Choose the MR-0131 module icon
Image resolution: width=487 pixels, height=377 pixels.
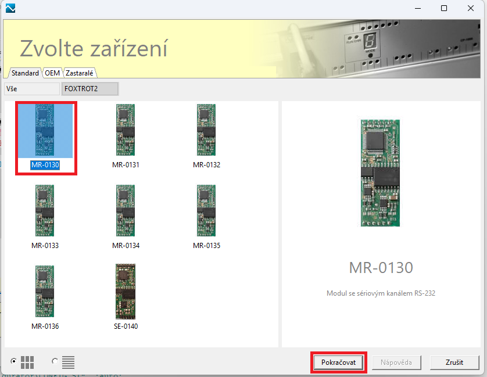point(126,131)
